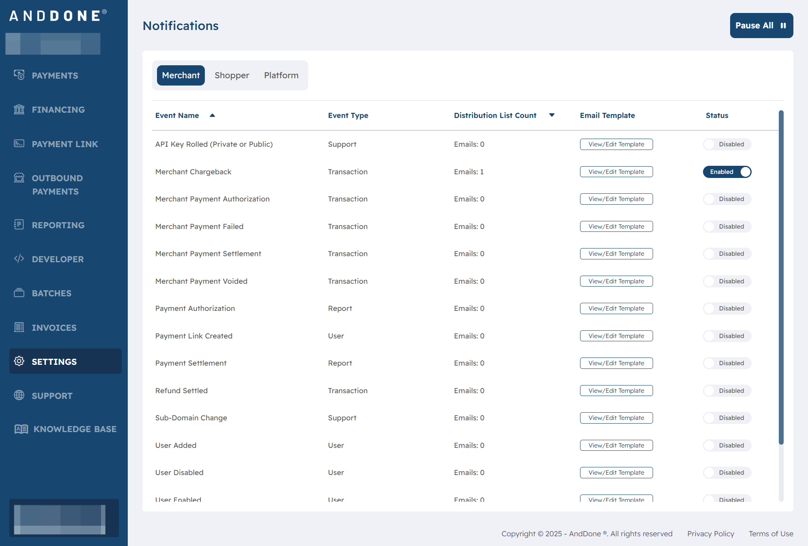
Task: Enable the Payment Link Created toggle
Action: pyautogui.click(x=727, y=336)
